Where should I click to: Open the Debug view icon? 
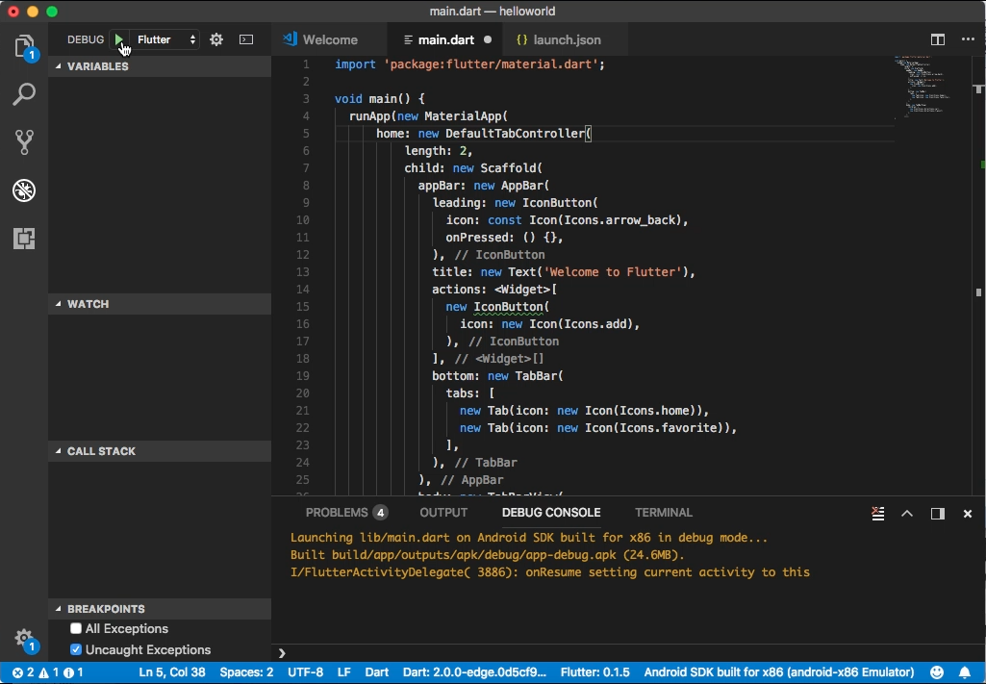point(24,190)
